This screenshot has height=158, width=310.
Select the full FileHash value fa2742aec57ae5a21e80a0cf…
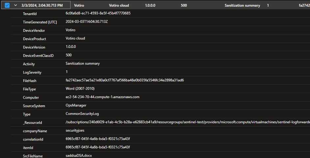125,80
